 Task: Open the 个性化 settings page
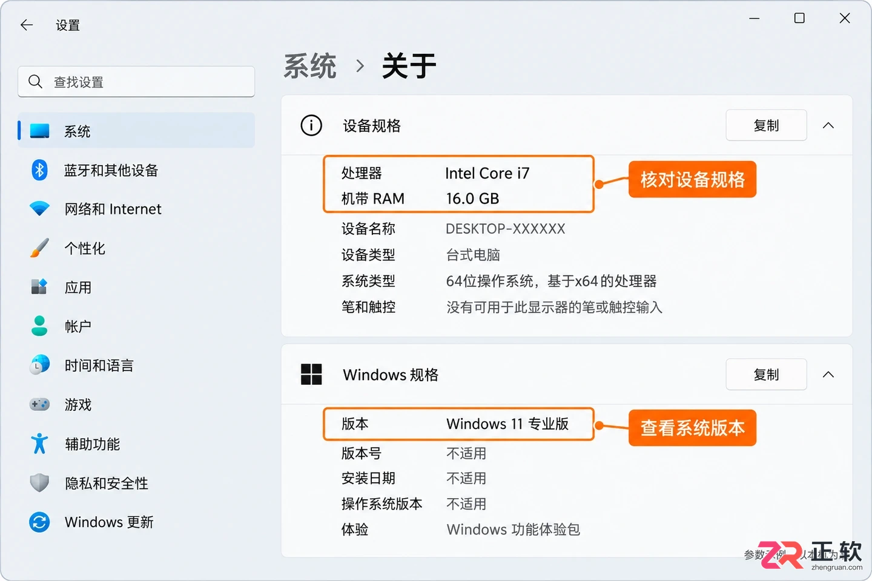pos(136,248)
